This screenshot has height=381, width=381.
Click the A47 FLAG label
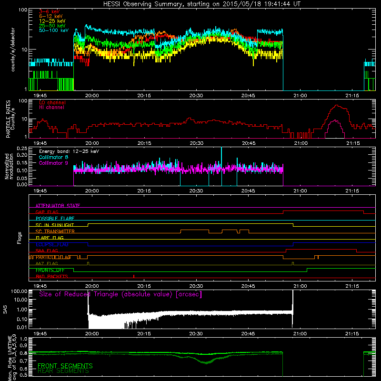coord(47,263)
